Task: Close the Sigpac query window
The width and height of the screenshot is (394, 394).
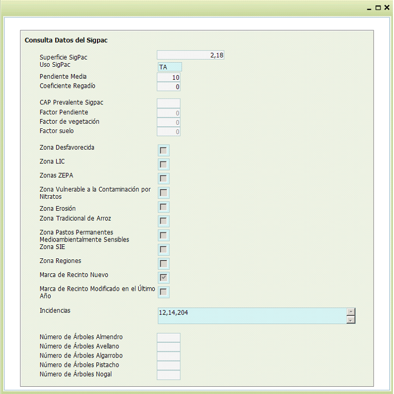Action: click(x=387, y=8)
